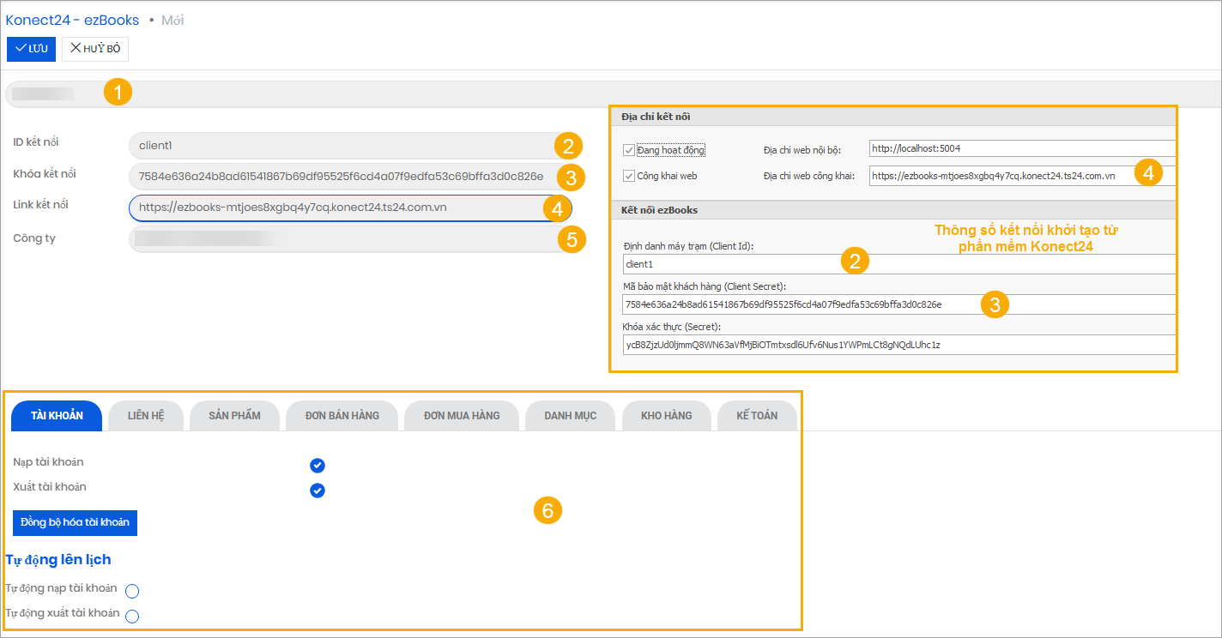Screen dimensions: 1222x638
Task: Click the Kết nối ezBooks section header
Action: pos(893,209)
